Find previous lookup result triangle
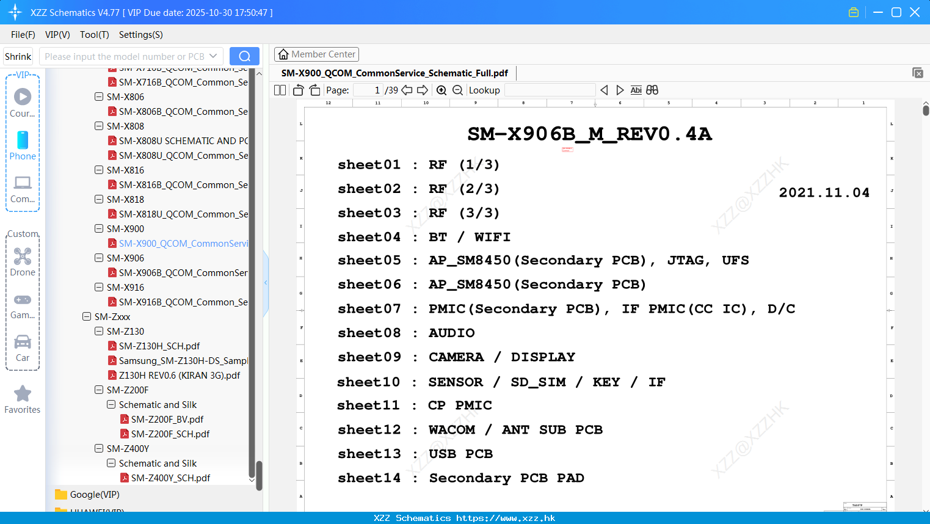Image resolution: width=930 pixels, height=524 pixels. tap(604, 90)
